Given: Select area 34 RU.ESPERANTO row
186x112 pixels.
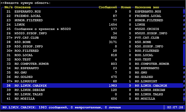Looking at the screenshot, I should [x=93, y=68].
